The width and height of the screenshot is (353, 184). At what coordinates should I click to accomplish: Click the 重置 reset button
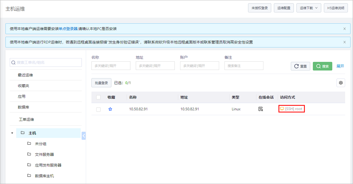[x=300, y=66]
